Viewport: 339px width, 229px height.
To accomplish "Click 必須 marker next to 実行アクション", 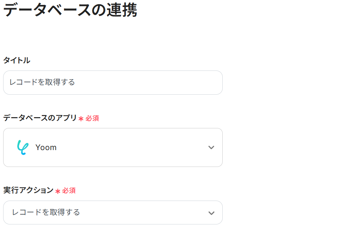I will (x=69, y=191).
